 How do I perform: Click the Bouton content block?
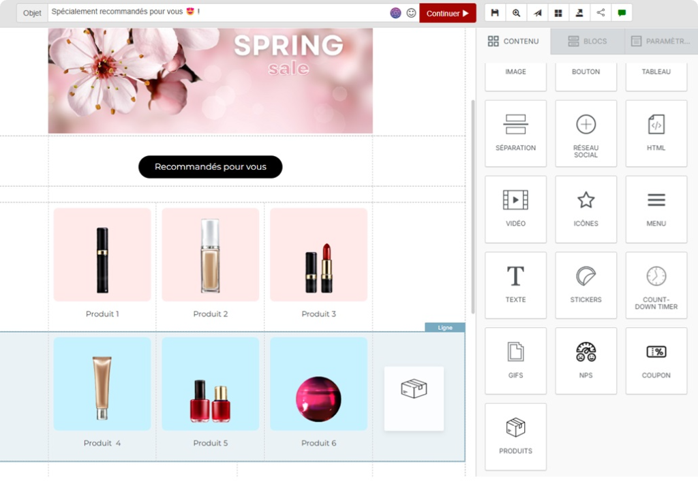click(x=586, y=76)
